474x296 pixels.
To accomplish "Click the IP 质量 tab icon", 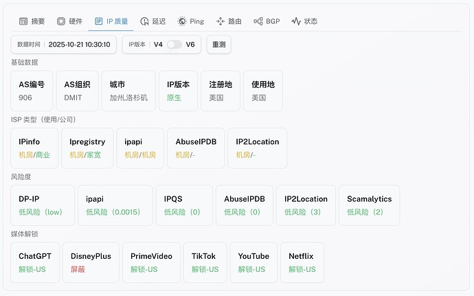I will pyautogui.click(x=99, y=21).
